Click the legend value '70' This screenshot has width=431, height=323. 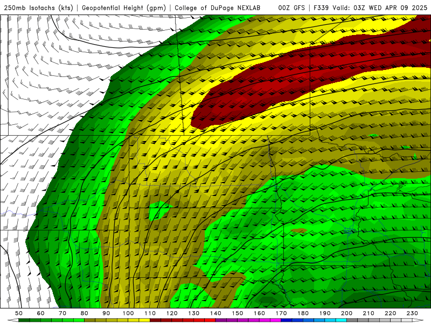[x=62, y=313]
